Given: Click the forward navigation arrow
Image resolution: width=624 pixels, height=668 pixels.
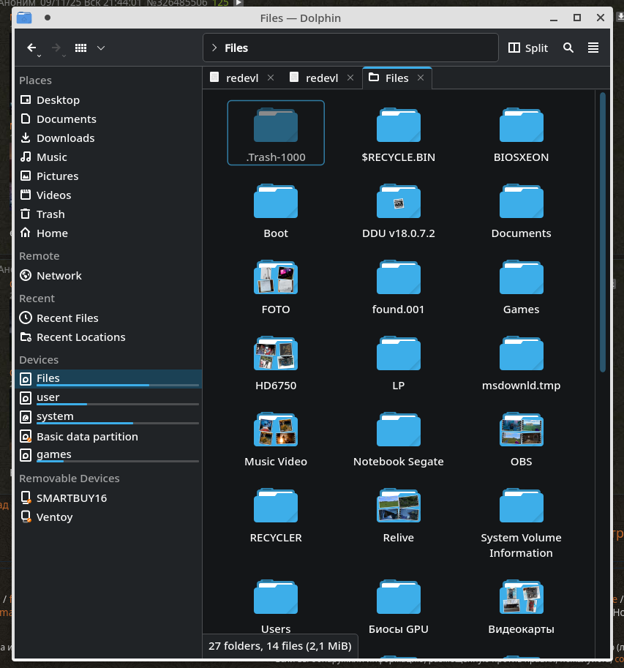Looking at the screenshot, I should [x=56, y=48].
